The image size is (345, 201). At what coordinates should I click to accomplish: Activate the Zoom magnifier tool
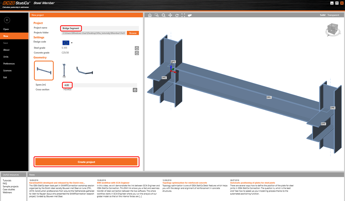click(x=164, y=15)
